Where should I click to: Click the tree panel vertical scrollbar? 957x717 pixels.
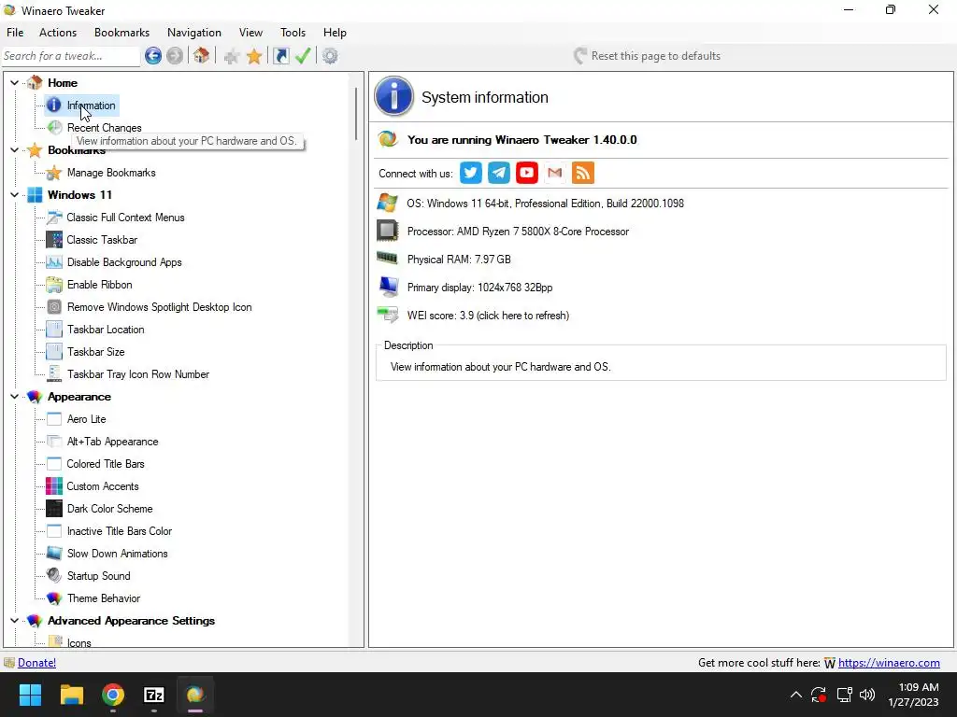point(356,113)
